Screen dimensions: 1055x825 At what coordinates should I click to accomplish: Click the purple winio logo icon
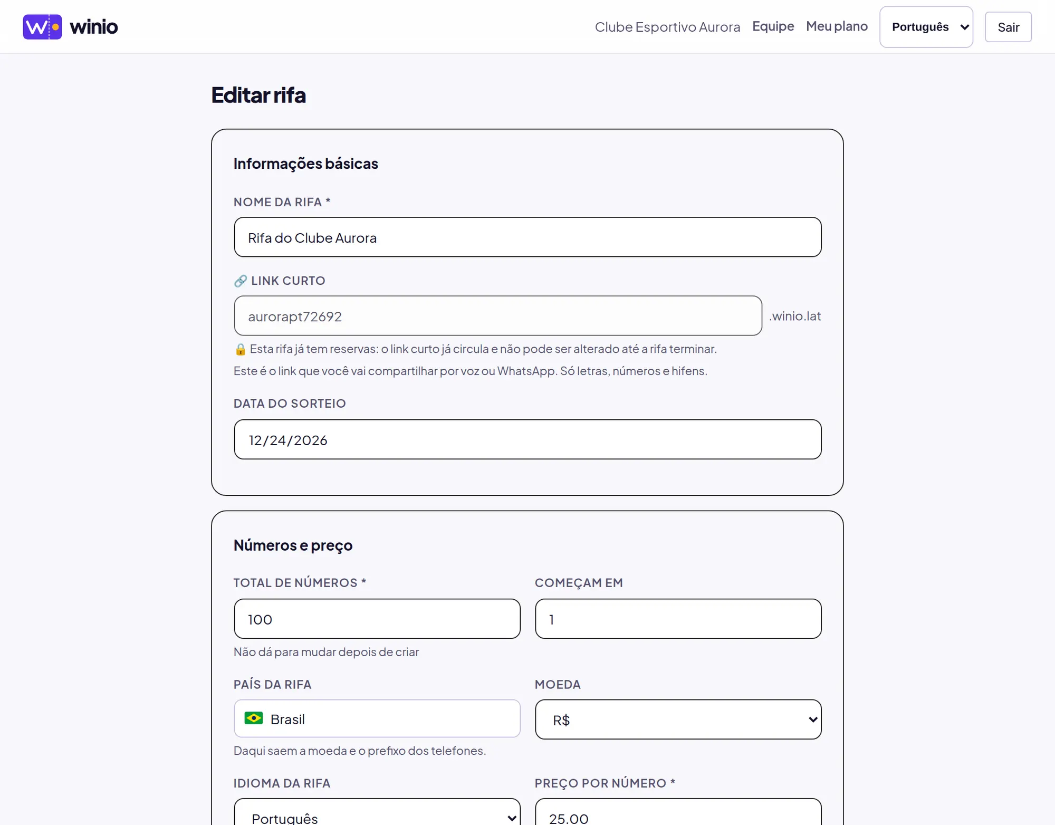point(42,27)
